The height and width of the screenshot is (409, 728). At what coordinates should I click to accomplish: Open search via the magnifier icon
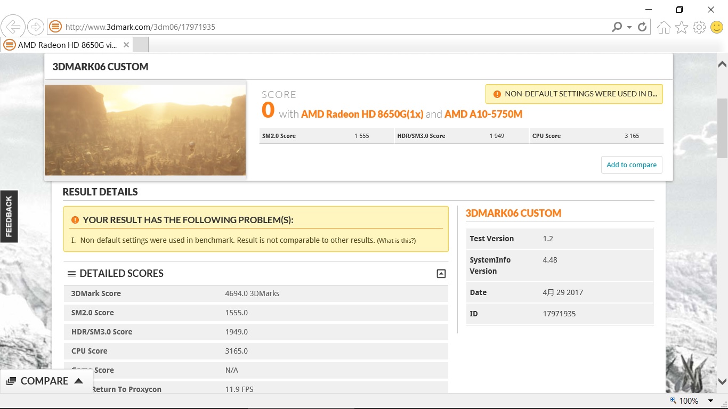(617, 27)
